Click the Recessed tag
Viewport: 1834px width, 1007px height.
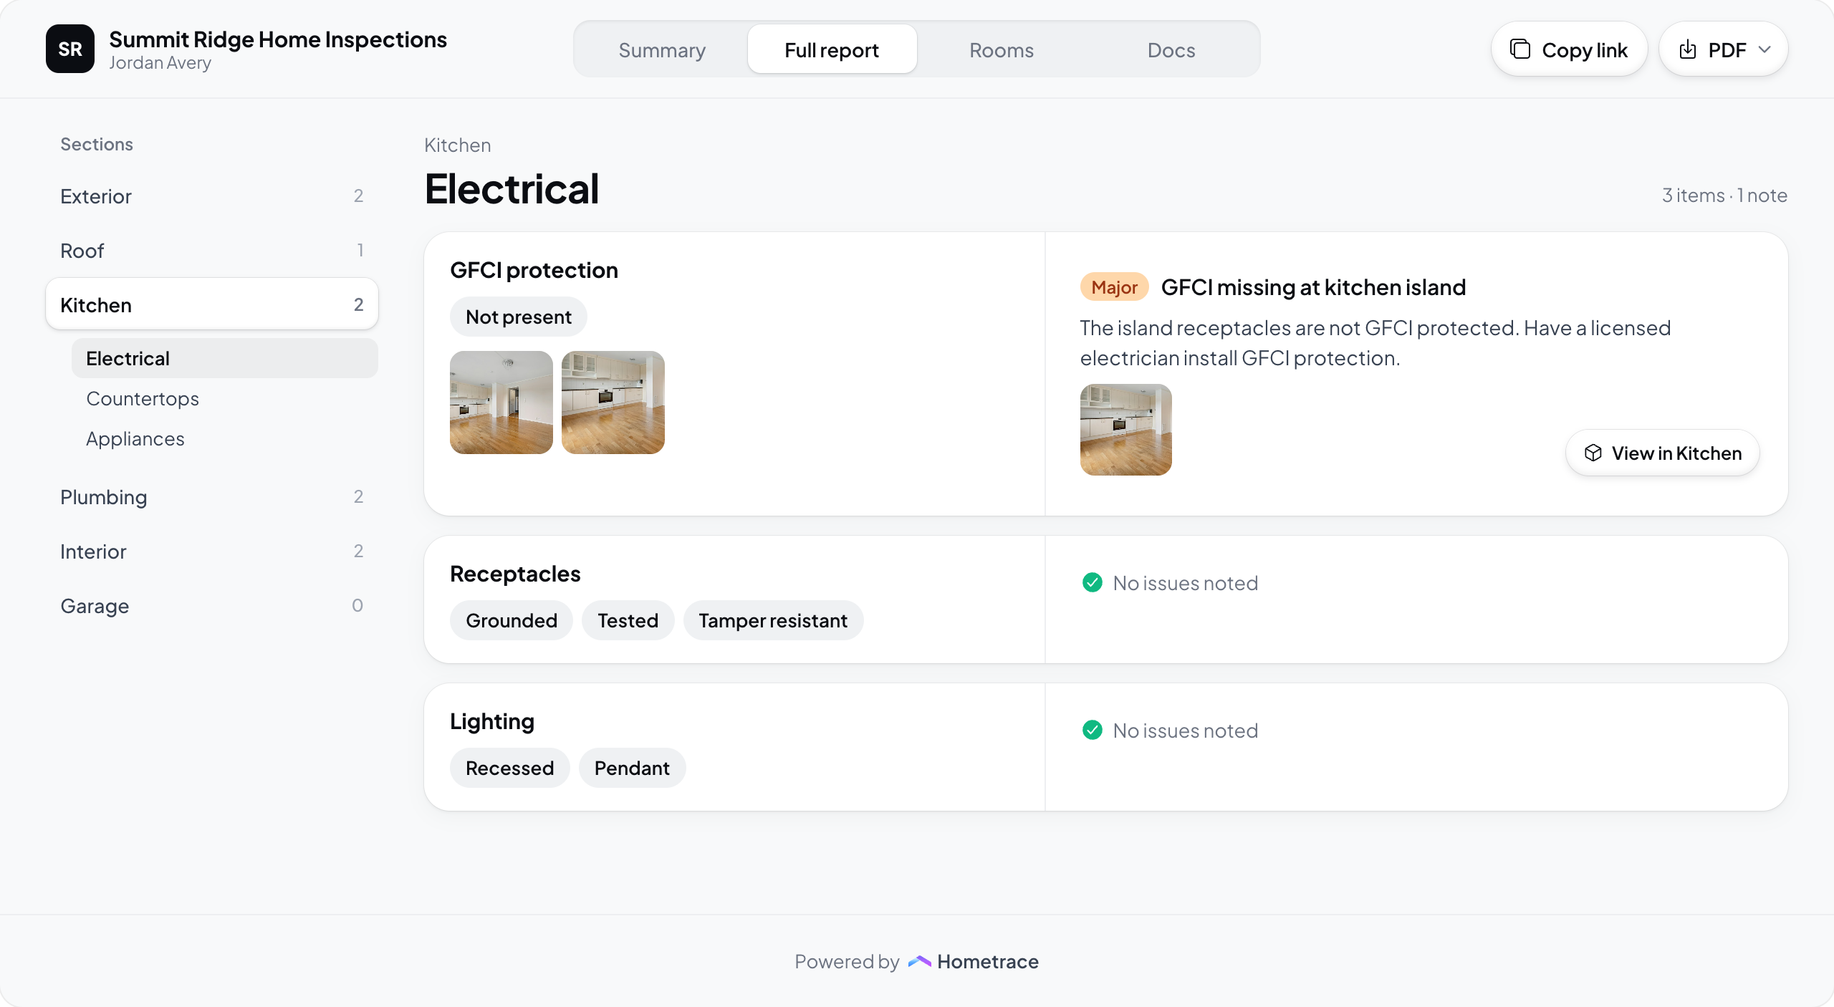point(510,768)
